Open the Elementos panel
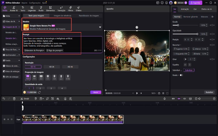The width and height of the screenshot is (218, 136). coord(50,9)
